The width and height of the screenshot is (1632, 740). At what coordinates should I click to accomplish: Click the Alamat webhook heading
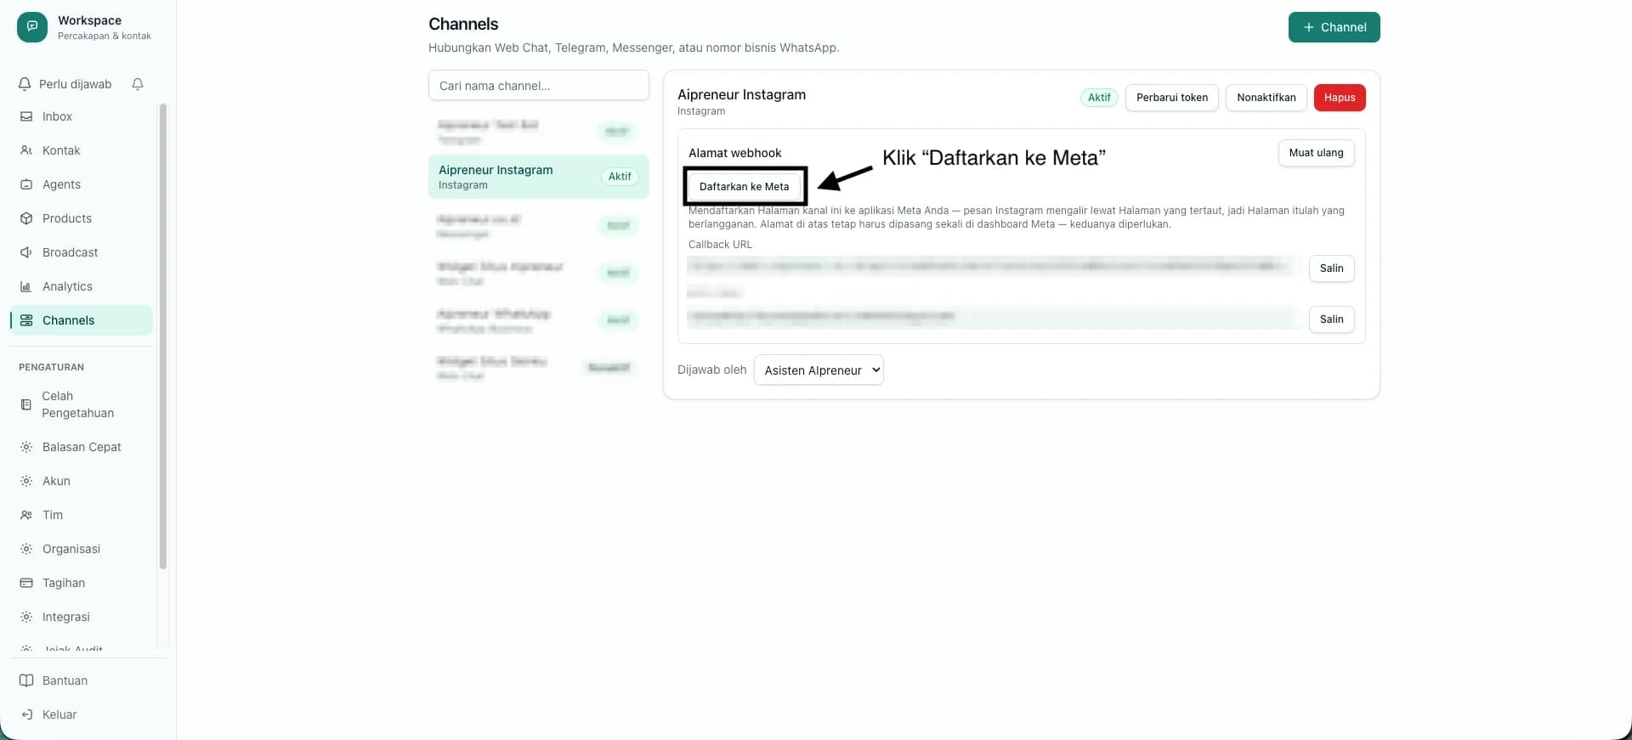click(735, 153)
